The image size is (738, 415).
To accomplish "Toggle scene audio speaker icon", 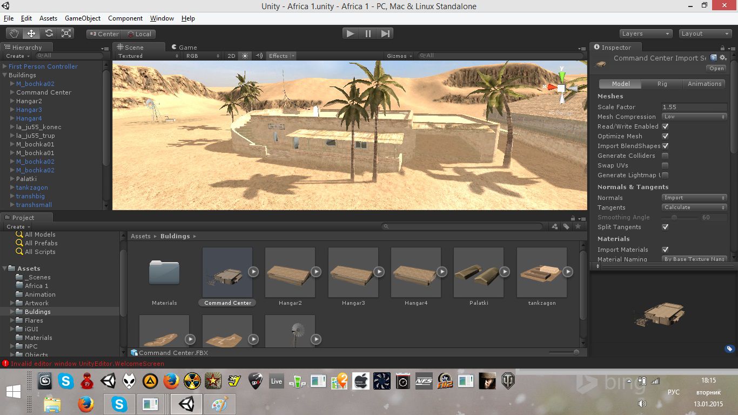I will 259,56.
